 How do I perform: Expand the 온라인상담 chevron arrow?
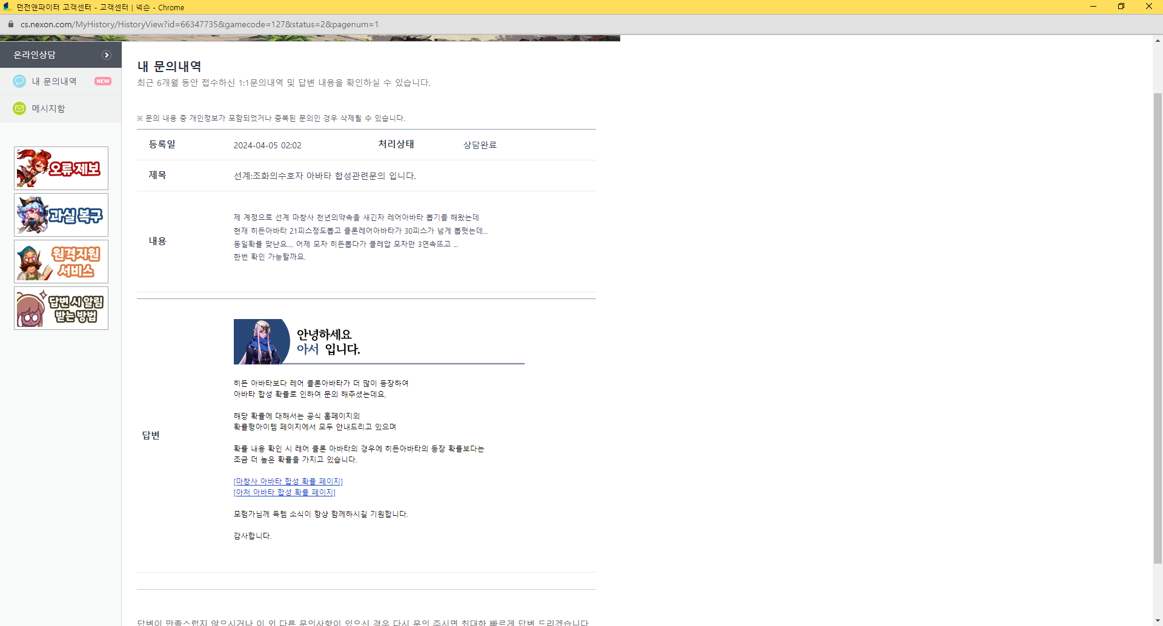107,55
